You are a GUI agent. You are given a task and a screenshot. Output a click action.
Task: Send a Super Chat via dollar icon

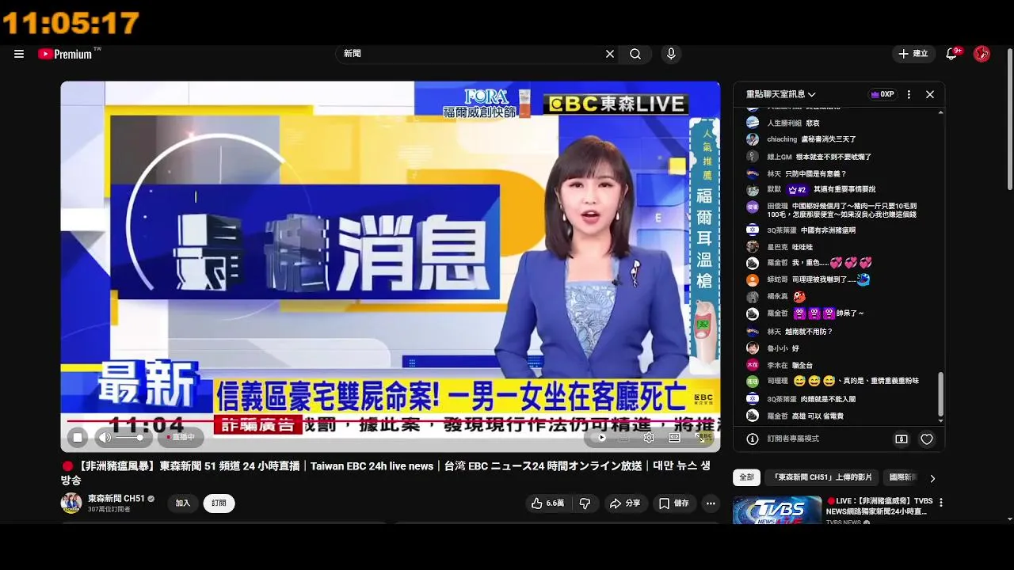pyautogui.click(x=902, y=439)
